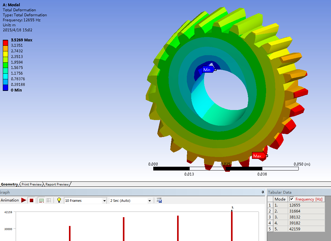
Task: Open the 2 Sec (Auto) duration dropdown
Action: click(x=150, y=201)
